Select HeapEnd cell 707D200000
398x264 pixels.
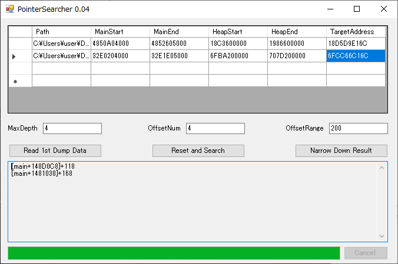297,56
